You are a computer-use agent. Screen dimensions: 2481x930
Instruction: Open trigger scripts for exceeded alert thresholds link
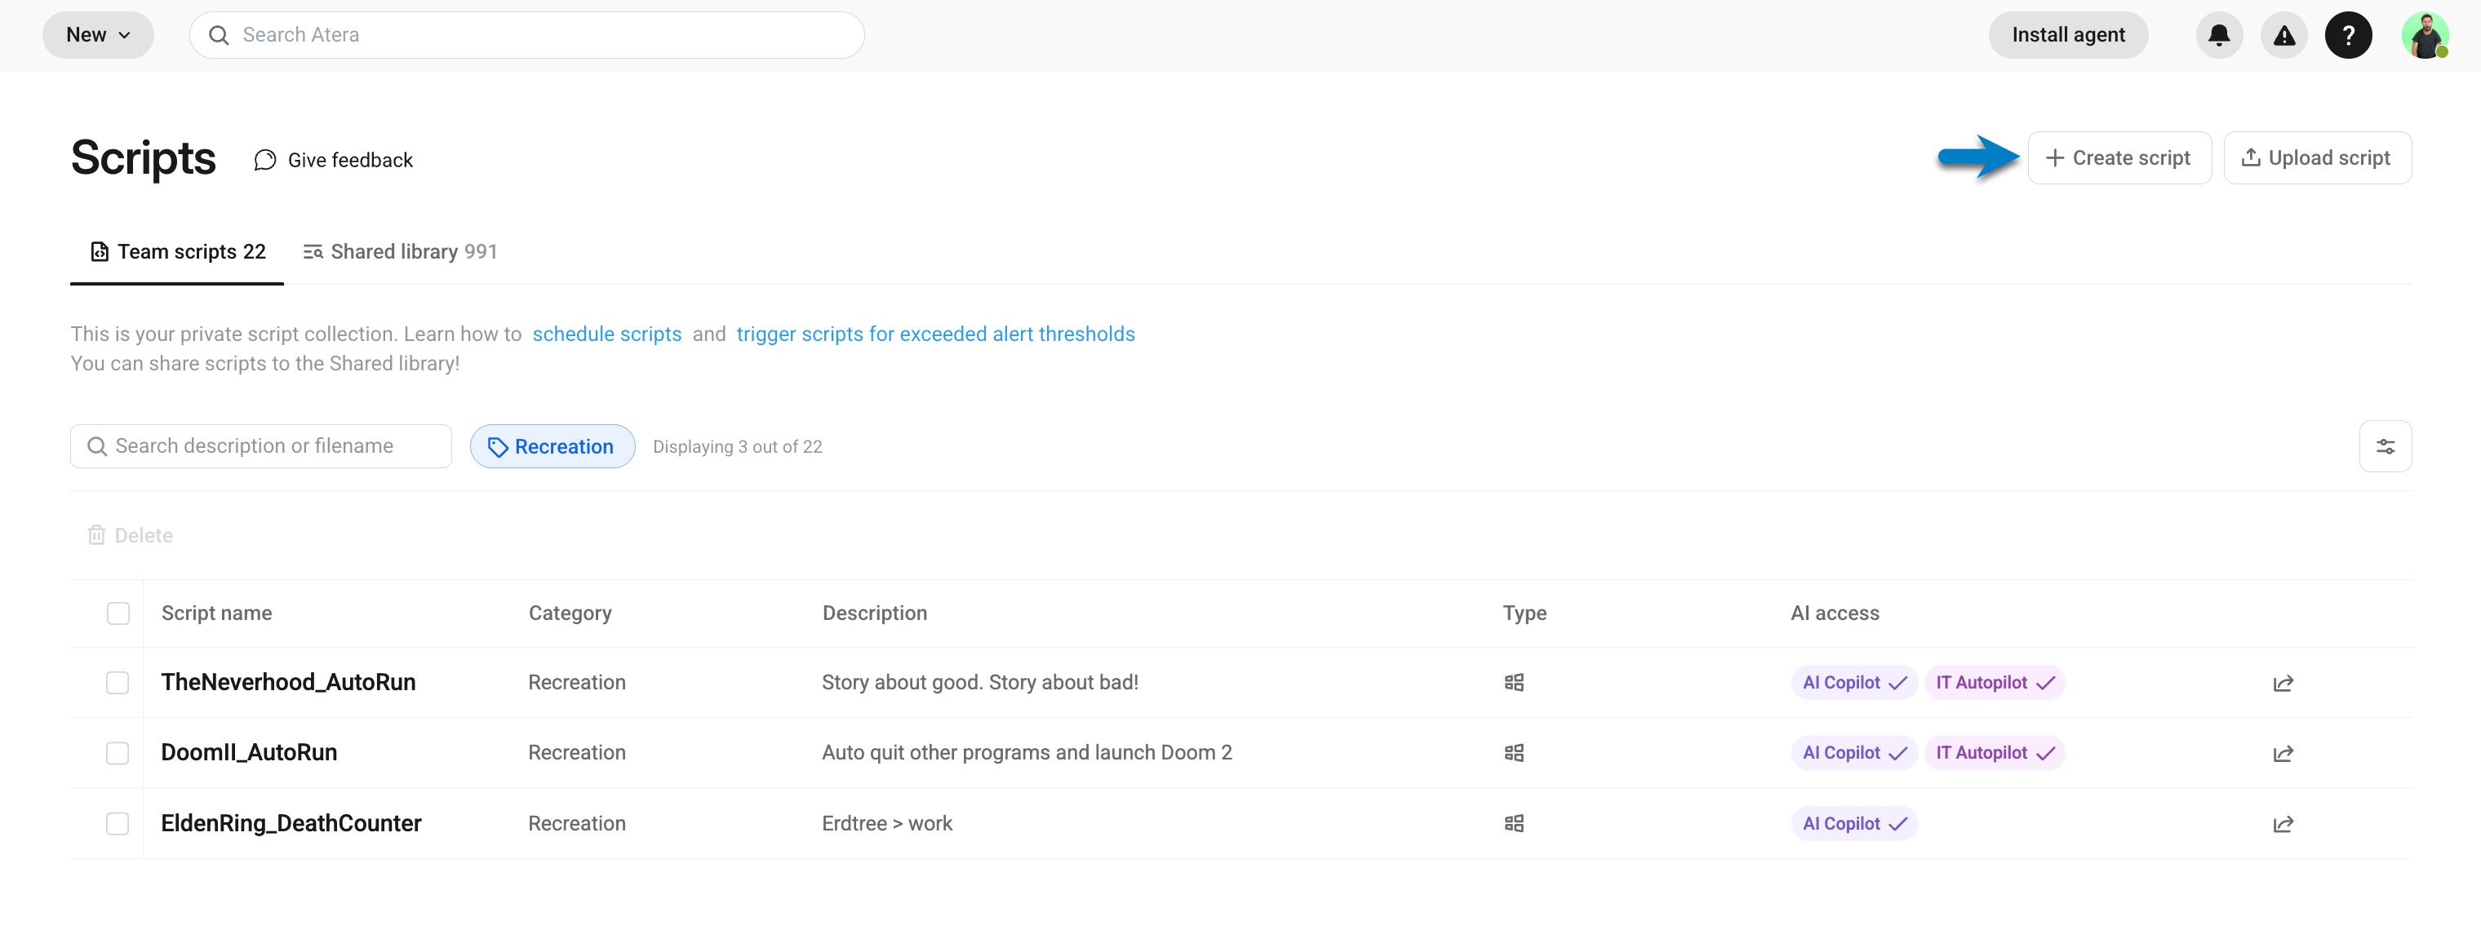pyautogui.click(x=935, y=334)
